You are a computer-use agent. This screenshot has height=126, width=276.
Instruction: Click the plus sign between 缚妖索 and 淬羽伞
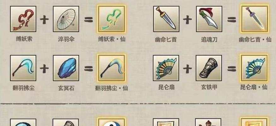coord(44,20)
